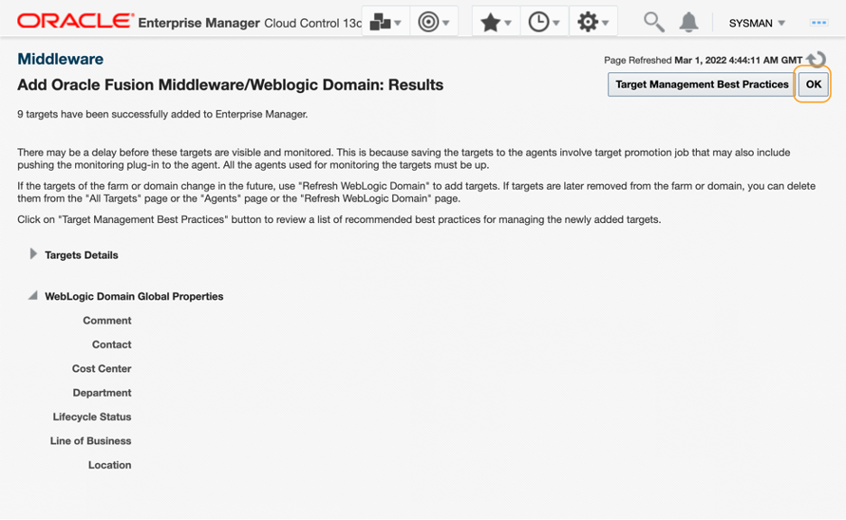Open the notifications bell
The height and width of the screenshot is (520, 846).
click(689, 22)
